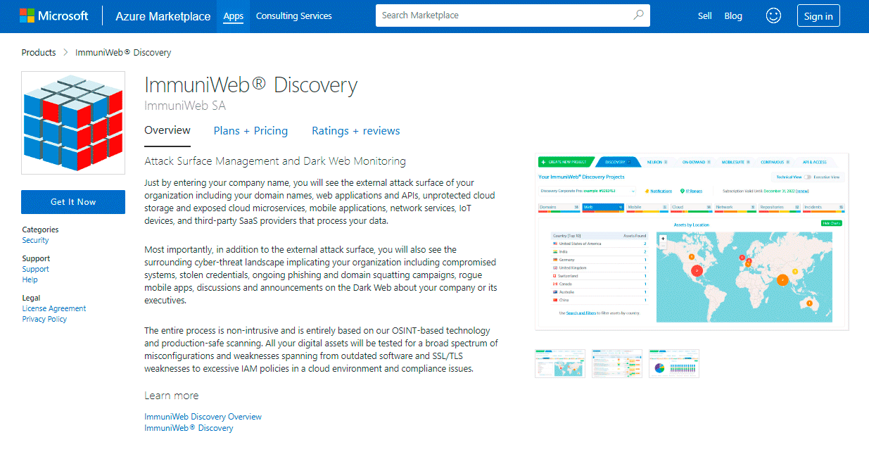Open the Blog link

(x=733, y=15)
